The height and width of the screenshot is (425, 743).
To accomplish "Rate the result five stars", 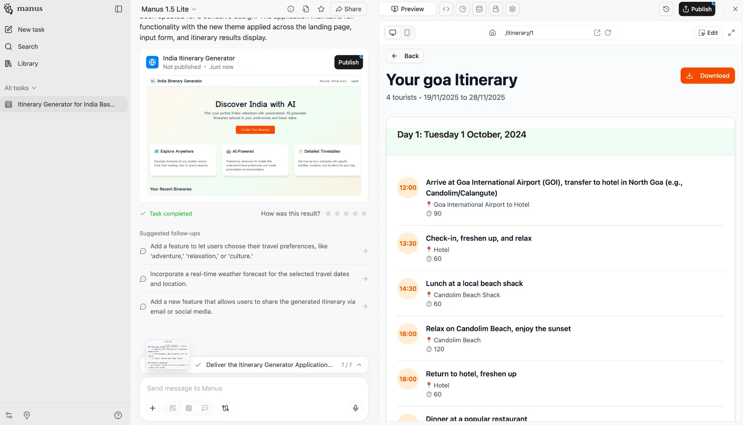I will (x=364, y=213).
